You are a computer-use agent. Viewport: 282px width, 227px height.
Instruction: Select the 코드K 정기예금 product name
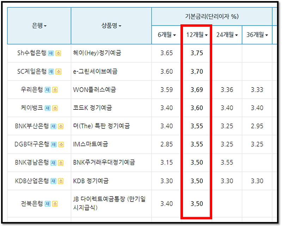(x=92, y=108)
